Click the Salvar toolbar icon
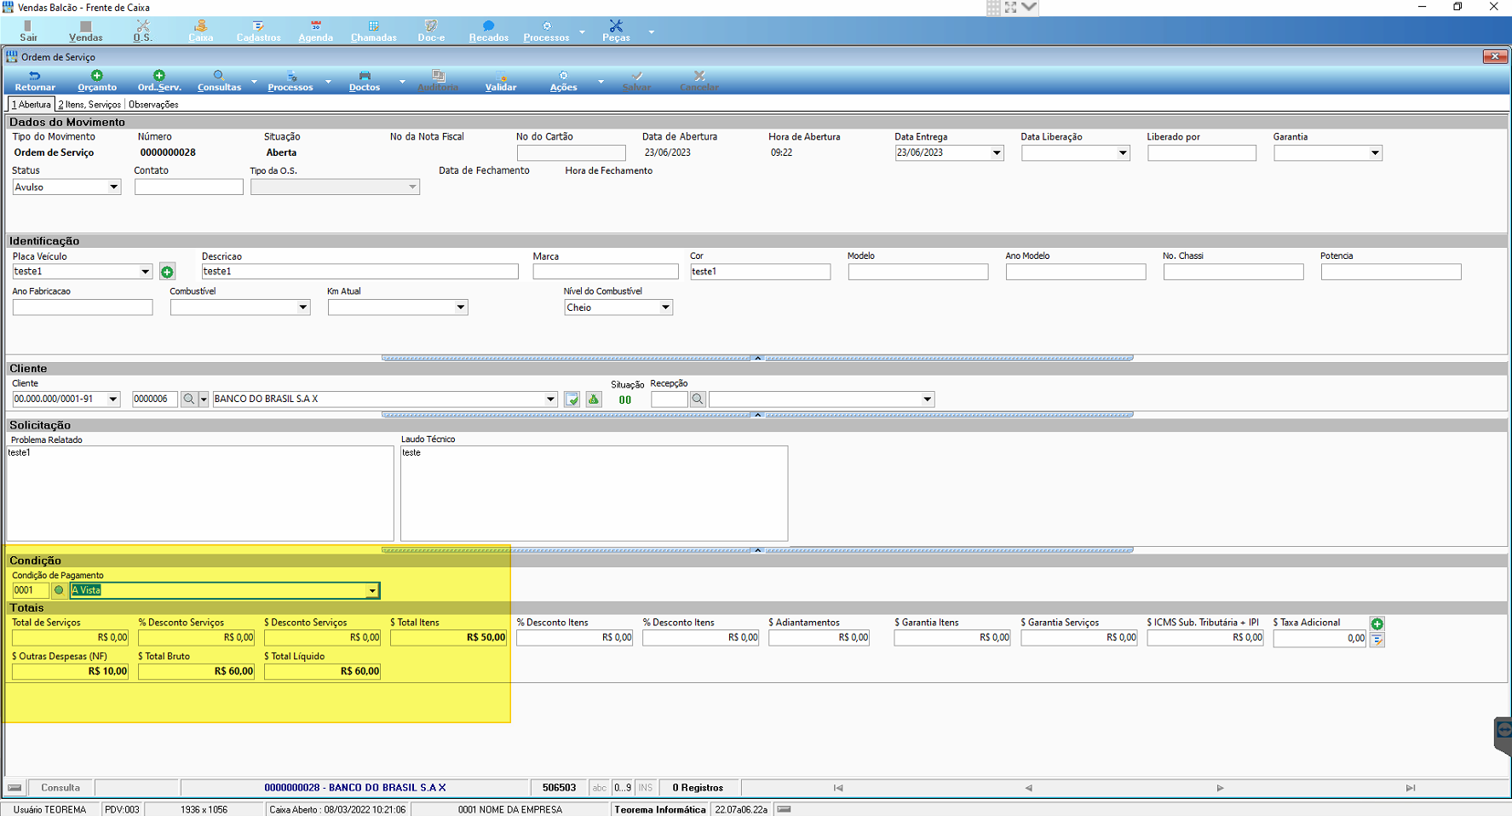 [x=636, y=81]
